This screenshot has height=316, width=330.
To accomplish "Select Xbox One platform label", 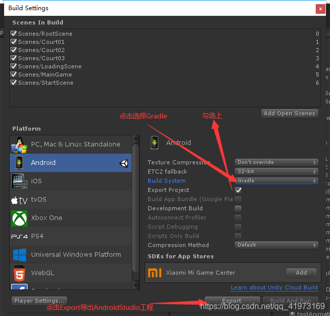I will click(46, 218).
